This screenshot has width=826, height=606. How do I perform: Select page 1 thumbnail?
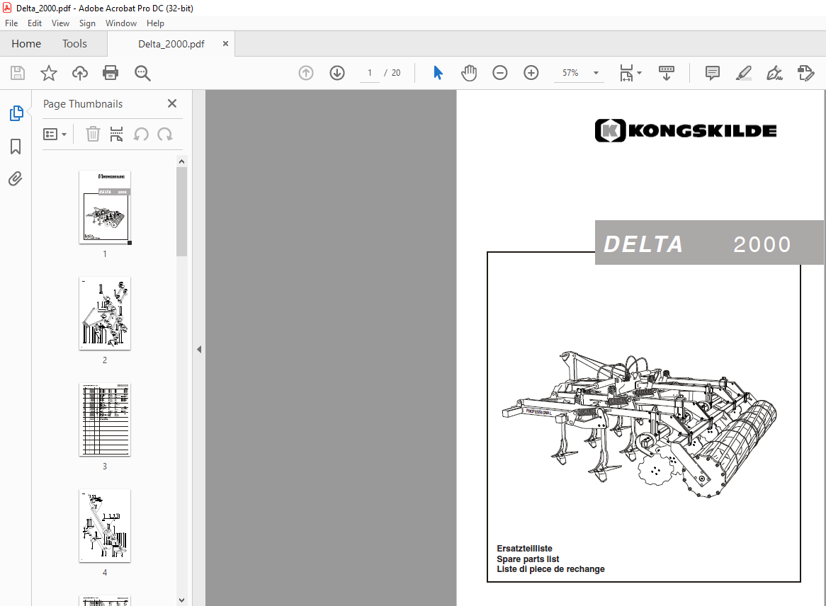pyautogui.click(x=105, y=207)
